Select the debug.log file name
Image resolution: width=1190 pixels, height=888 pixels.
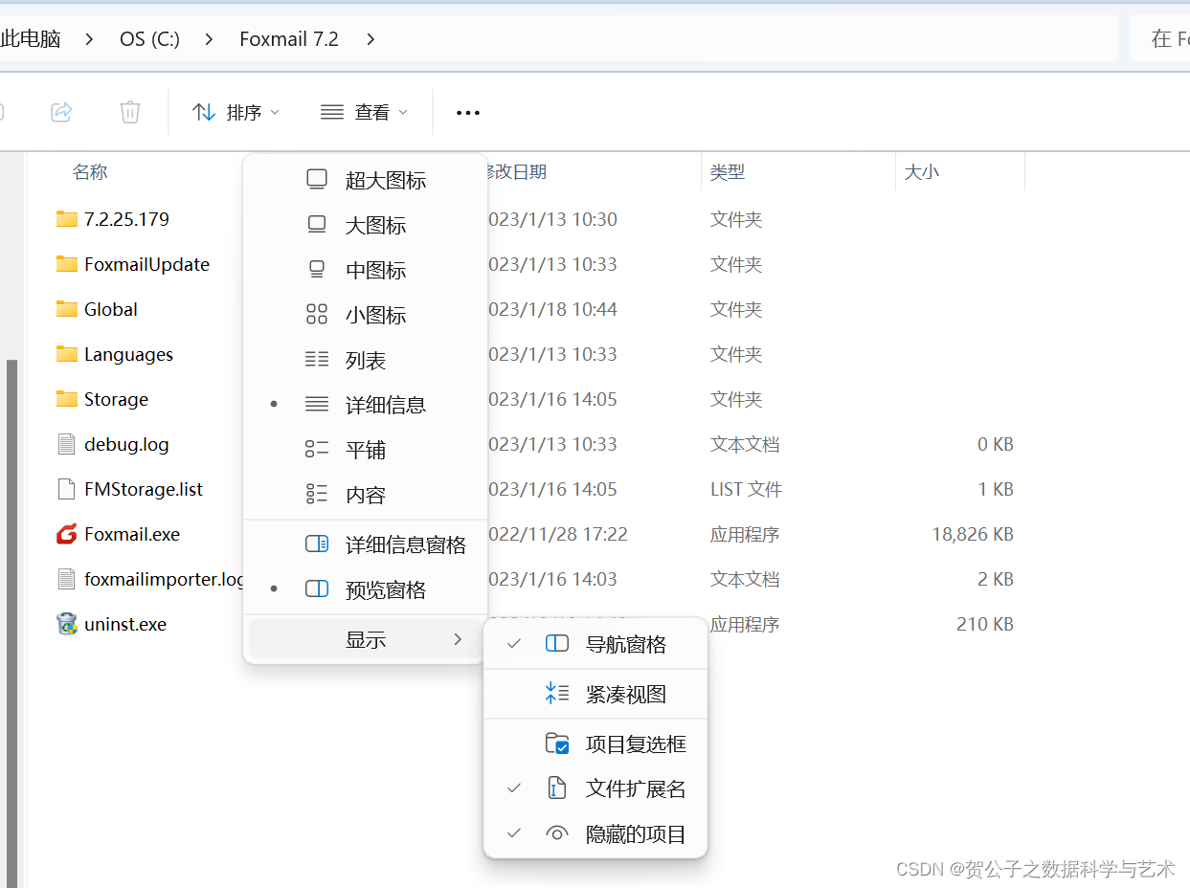tap(126, 444)
